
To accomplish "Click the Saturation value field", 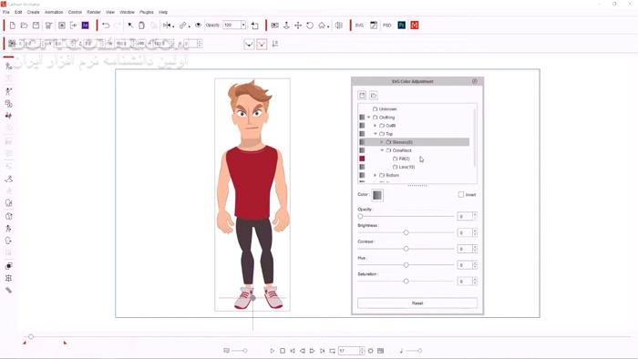I will pyautogui.click(x=464, y=282).
